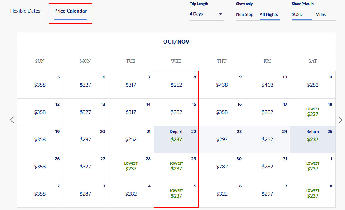The width and height of the screenshot is (345, 210).
Task: Select the Return date October 25
Action: (313, 139)
